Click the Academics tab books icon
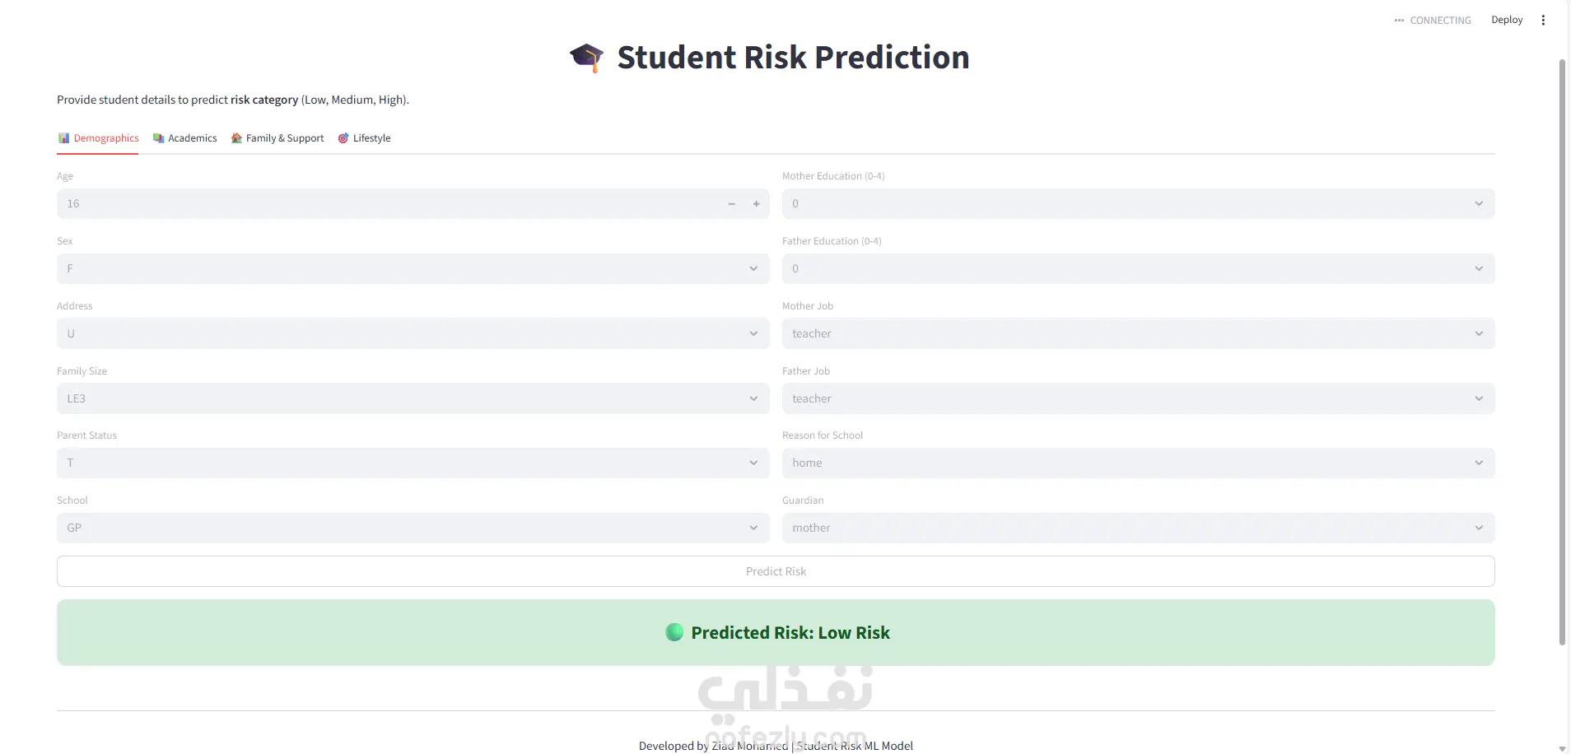Image resolution: width=1571 pixels, height=754 pixels. click(159, 138)
